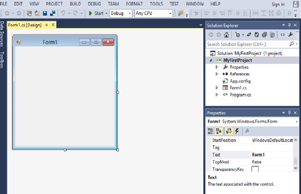Pin the Solution Explorer panel
The height and width of the screenshot is (194, 301).
coord(289,25)
